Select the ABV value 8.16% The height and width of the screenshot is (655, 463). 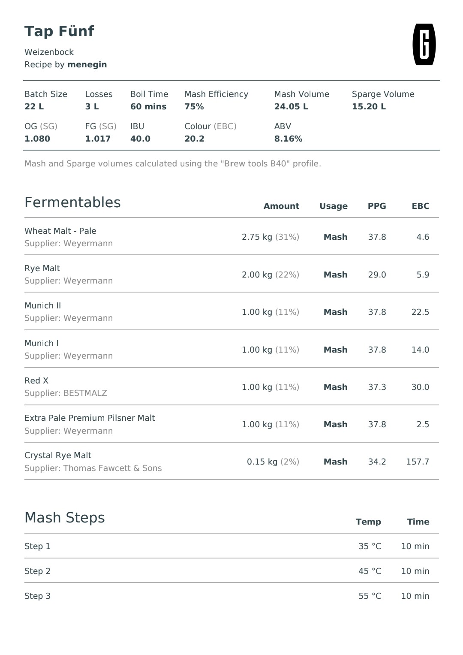(x=289, y=139)
